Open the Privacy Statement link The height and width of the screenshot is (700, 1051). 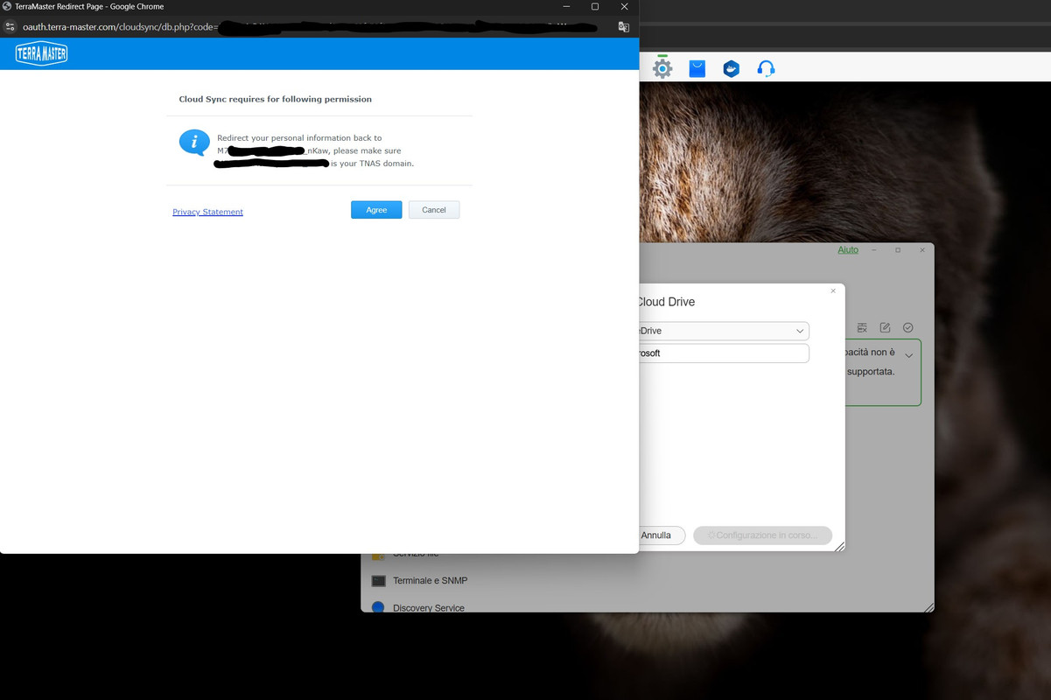(x=207, y=212)
